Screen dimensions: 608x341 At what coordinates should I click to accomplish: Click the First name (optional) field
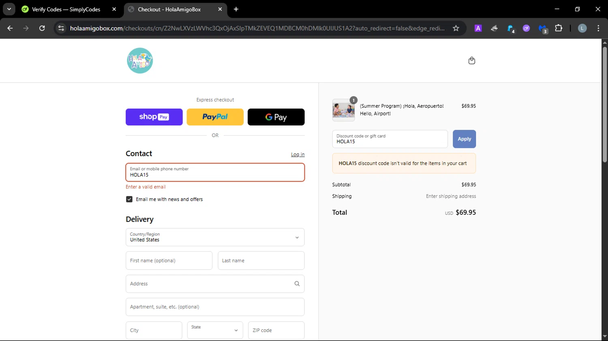169,261
